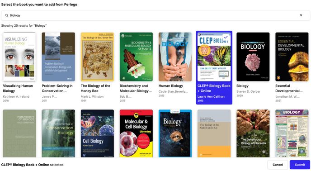Click the Biology search input field
Screen dimensions: 311x171
click(155, 15)
